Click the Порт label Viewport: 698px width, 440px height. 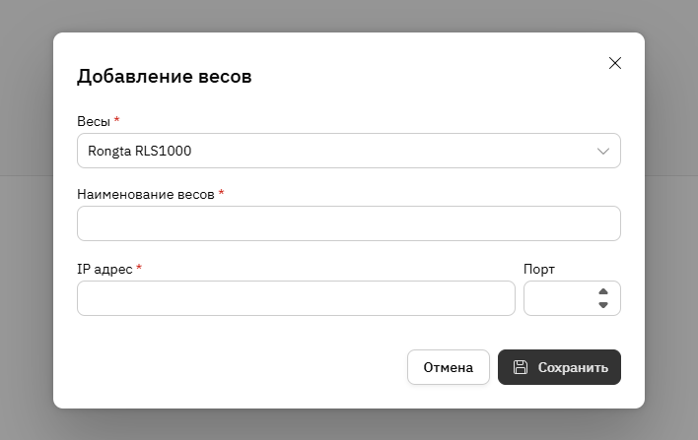(x=539, y=270)
